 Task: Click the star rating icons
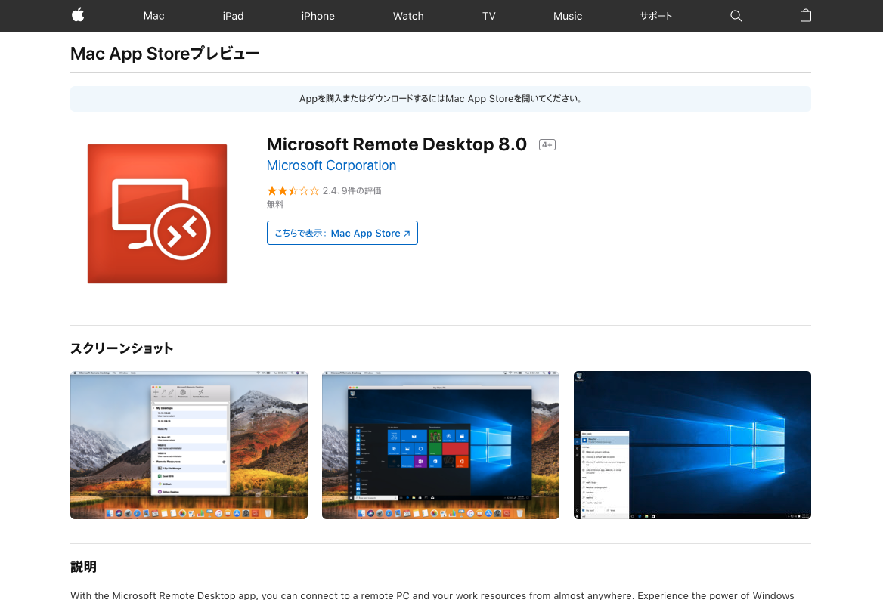(293, 191)
